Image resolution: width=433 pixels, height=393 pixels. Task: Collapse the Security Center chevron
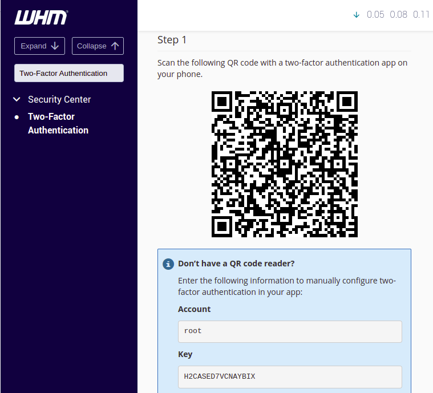tap(17, 99)
